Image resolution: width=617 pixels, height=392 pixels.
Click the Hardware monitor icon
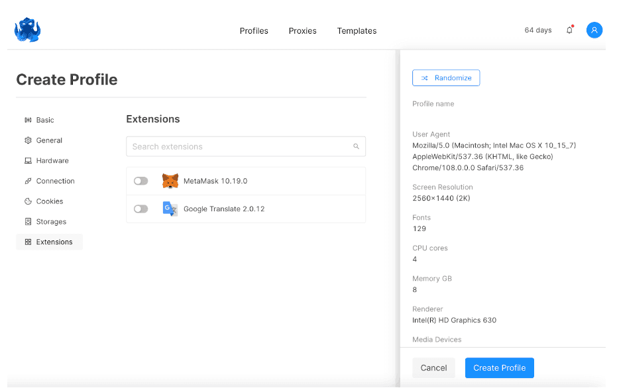tap(28, 161)
